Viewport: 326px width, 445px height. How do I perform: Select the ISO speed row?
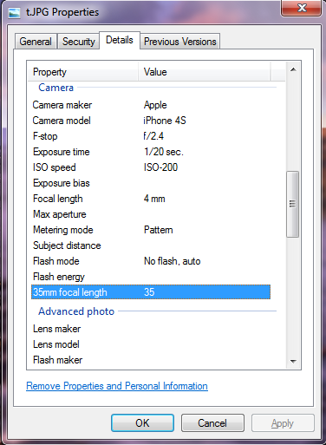pyautogui.click(x=151, y=167)
